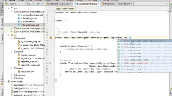Select gradle-wrapper.properties file
This screenshot has height=96, width=172.
tap(29, 92)
